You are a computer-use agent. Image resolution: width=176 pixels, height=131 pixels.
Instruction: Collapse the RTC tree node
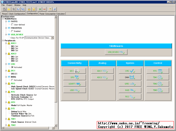(6, 92)
